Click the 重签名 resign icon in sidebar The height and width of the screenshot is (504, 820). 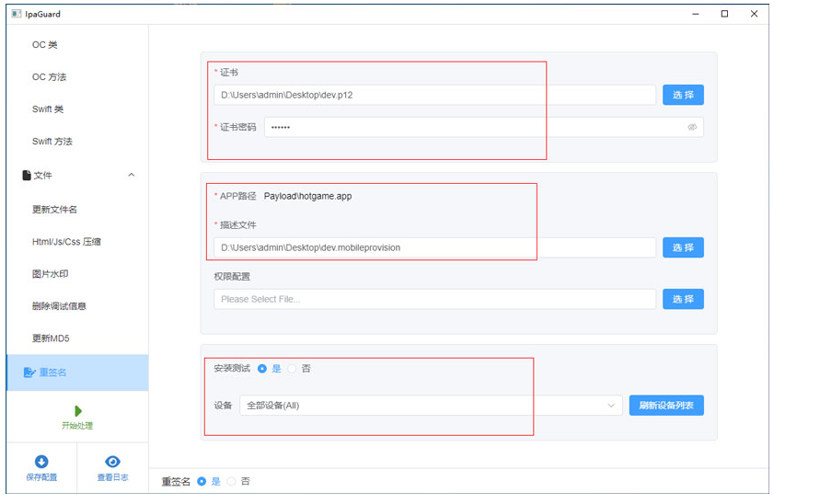tap(29, 372)
